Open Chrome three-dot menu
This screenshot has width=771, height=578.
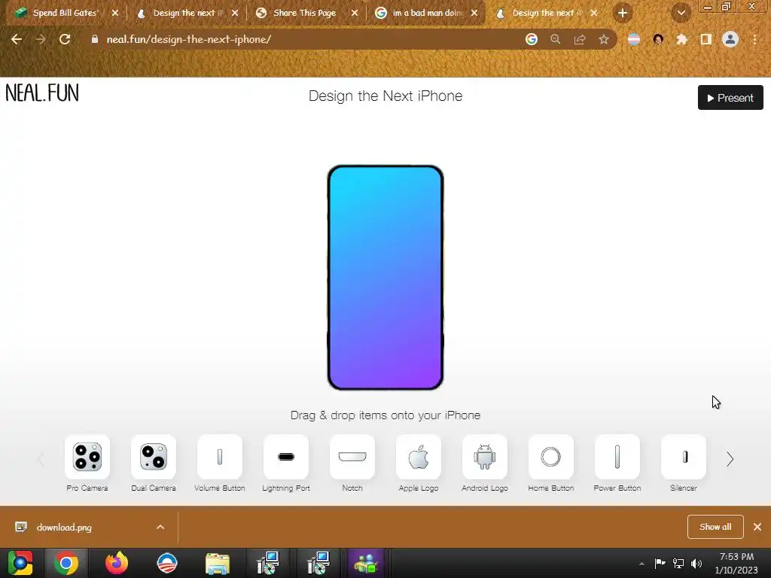(754, 39)
